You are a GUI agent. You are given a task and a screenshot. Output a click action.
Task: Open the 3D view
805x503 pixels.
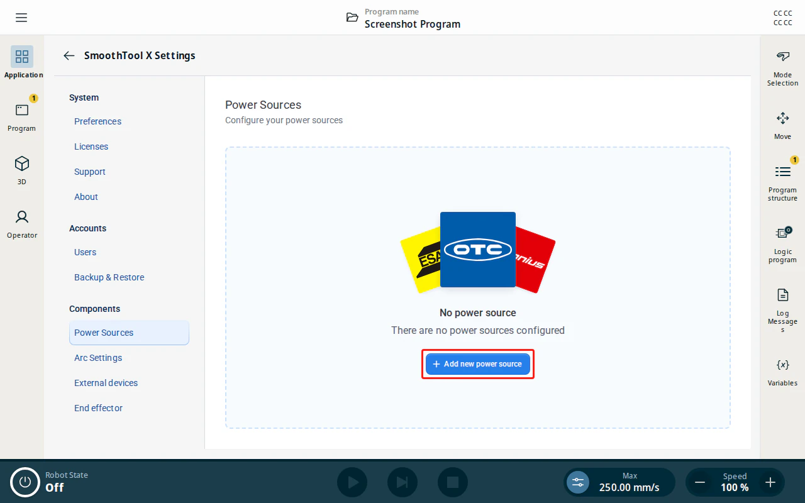pyautogui.click(x=22, y=170)
